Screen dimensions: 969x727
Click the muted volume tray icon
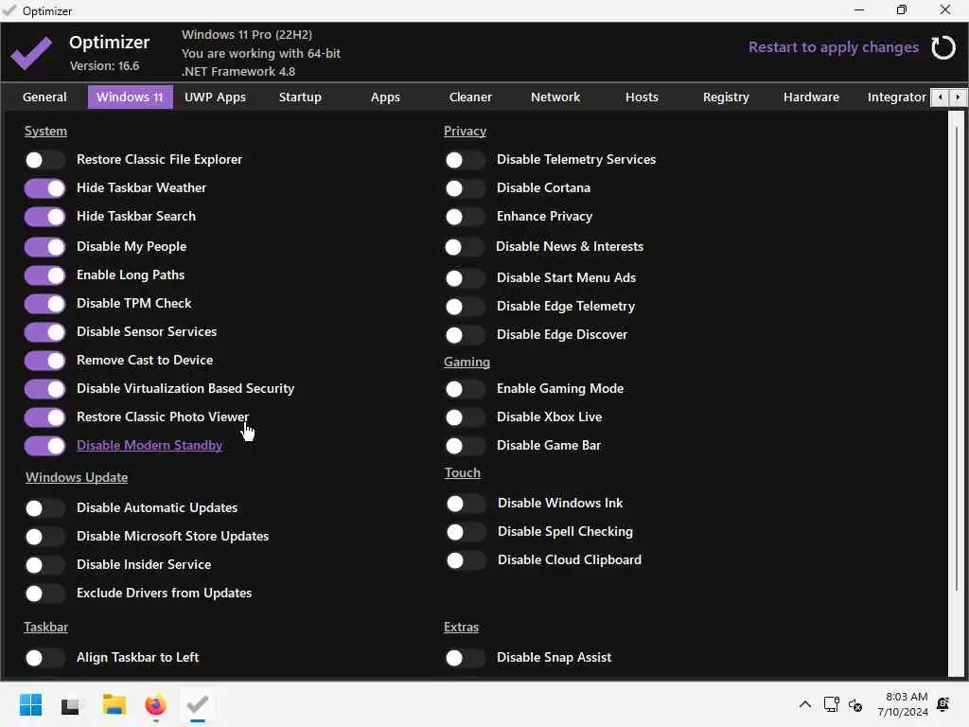coord(855,704)
